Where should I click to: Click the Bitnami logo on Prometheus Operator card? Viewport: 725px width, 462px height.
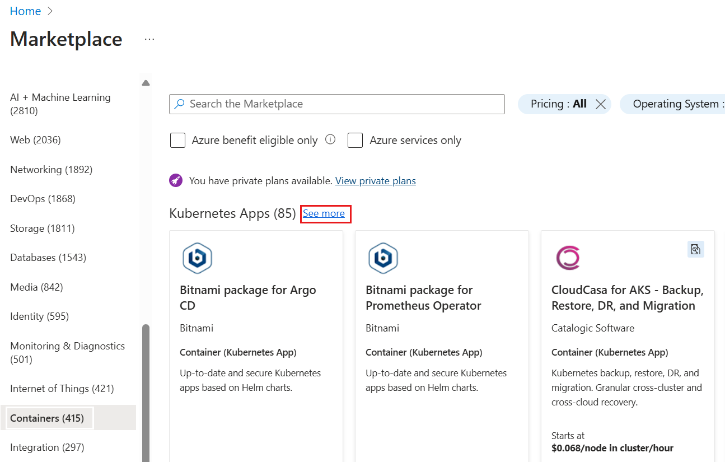click(383, 258)
